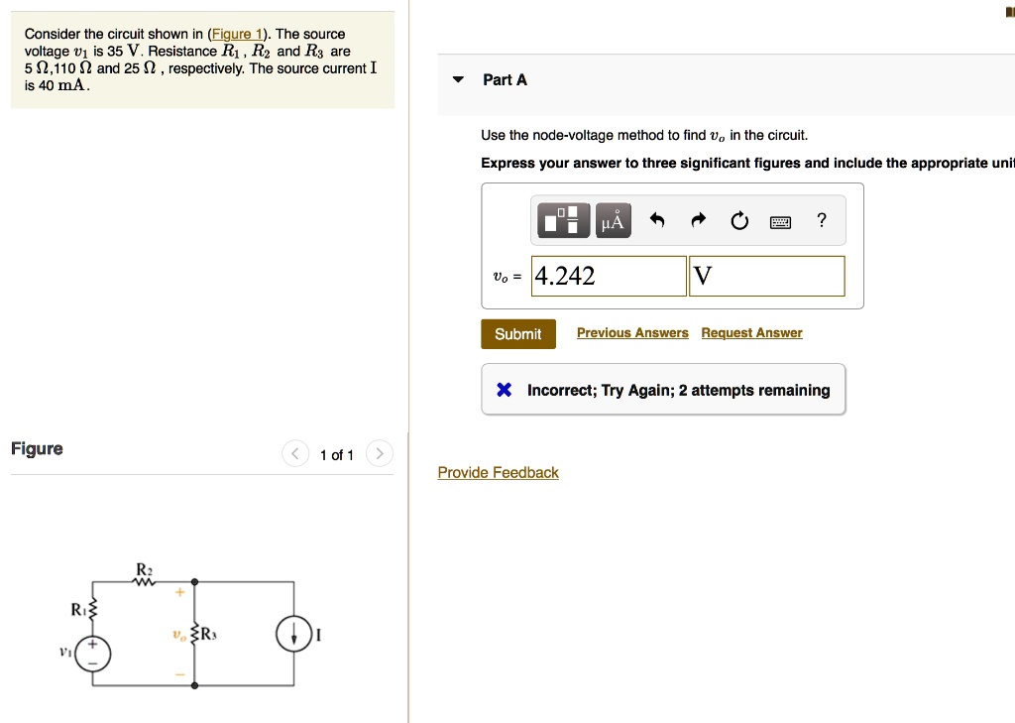Click Request Answer
The height and width of the screenshot is (723, 1015).
click(x=751, y=332)
